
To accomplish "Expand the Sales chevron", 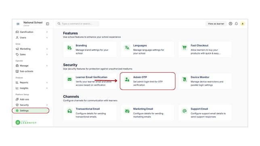I will [x=47, y=54].
